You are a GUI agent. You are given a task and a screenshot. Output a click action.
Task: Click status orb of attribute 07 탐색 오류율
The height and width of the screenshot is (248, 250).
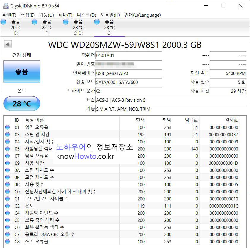pyautogui.click(x=7, y=156)
